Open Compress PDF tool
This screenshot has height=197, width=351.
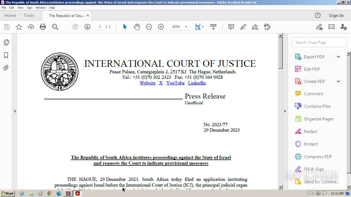[x=318, y=157]
